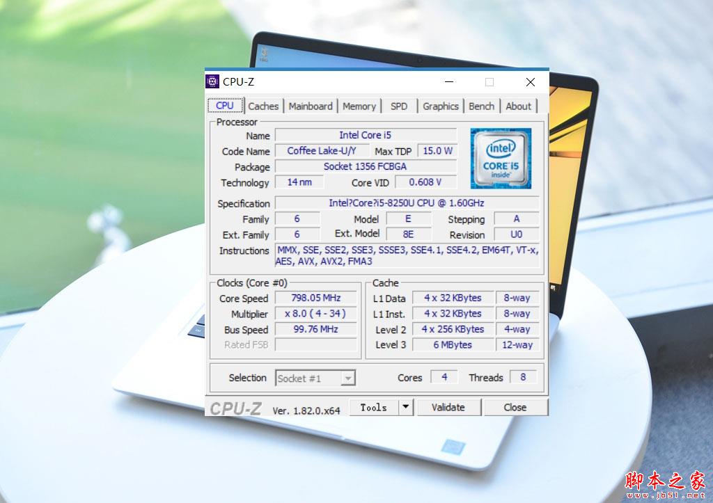Switch to the Memory tab
Image resolution: width=713 pixels, height=503 pixels.
pos(359,106)
